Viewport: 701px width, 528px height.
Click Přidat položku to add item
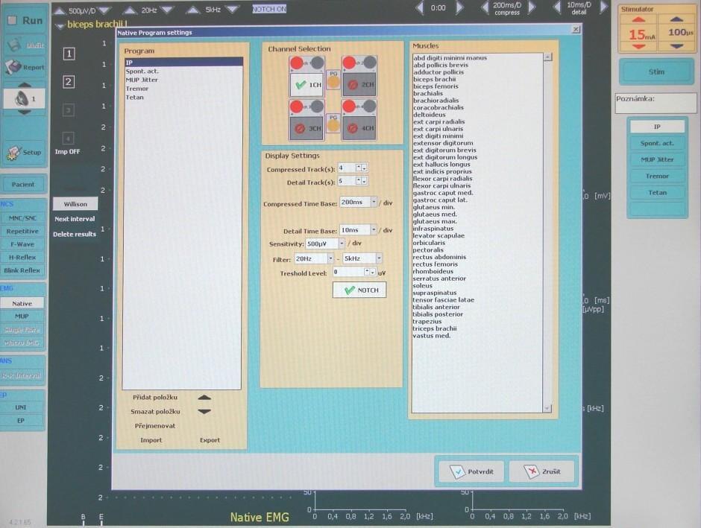point(155,397)
